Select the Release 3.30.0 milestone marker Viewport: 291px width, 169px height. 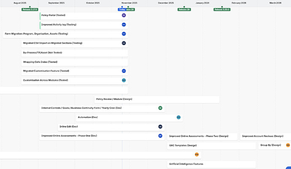click(x=222, y=9)
